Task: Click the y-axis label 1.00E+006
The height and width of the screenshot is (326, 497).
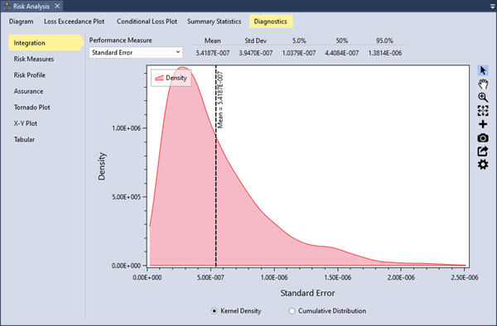Action: (126, 128)
